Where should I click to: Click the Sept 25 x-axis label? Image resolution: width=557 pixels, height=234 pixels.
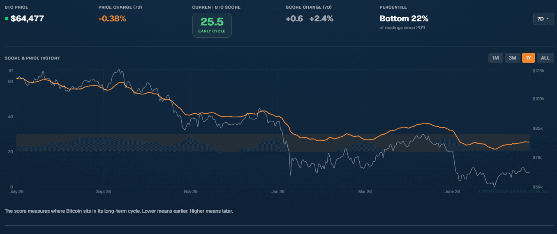click(x=104, y=191)
